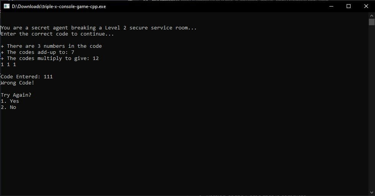Click 'Enter the correct code to continue' line
The height and width of the screenshot is (196, 375).
[x=57, y=34]
